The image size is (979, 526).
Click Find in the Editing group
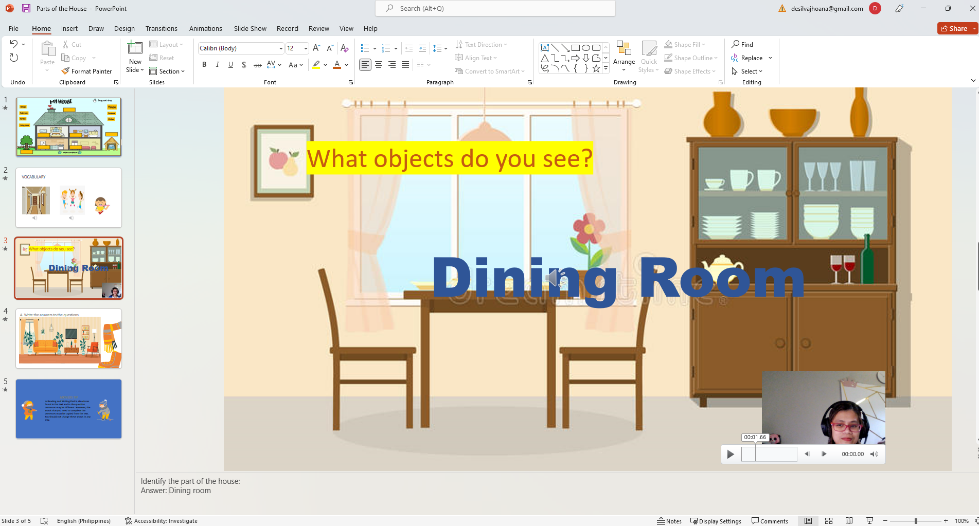pos(742,44)
